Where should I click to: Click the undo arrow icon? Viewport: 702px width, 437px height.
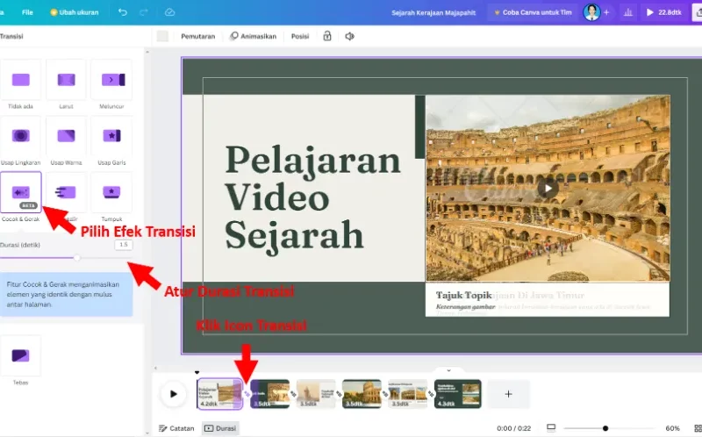tap(123, 12)
